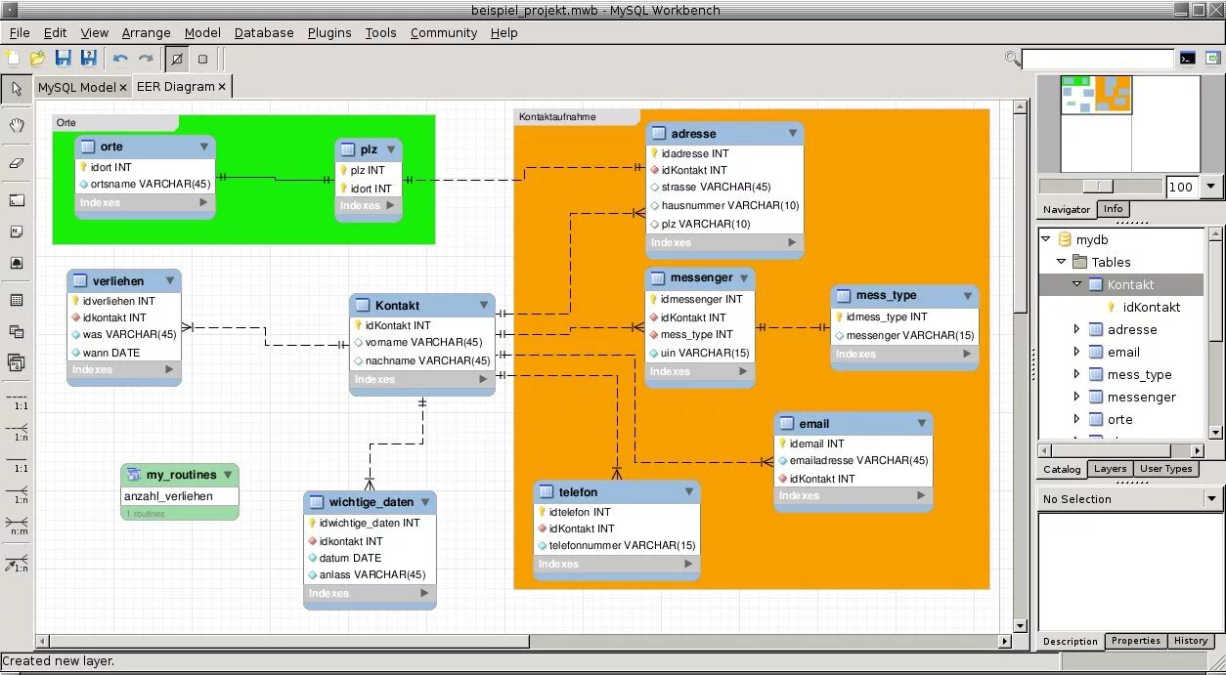
Task: Select the Orte layer title
Action: pos(66,122)
